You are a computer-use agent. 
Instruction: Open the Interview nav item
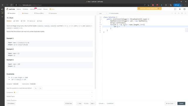pos(33,9)
